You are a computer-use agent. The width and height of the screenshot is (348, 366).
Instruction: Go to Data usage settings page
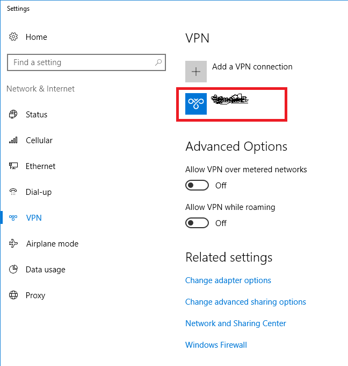(45, 270)
